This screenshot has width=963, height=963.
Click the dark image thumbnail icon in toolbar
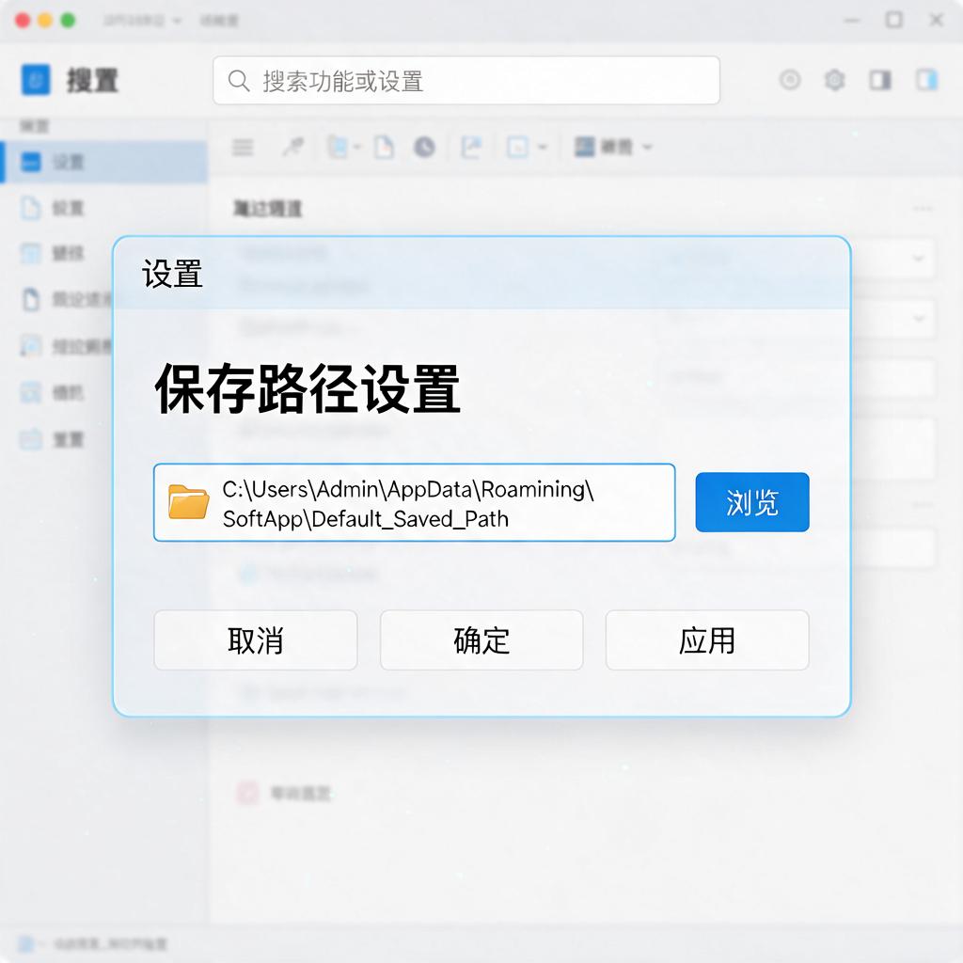584,147
